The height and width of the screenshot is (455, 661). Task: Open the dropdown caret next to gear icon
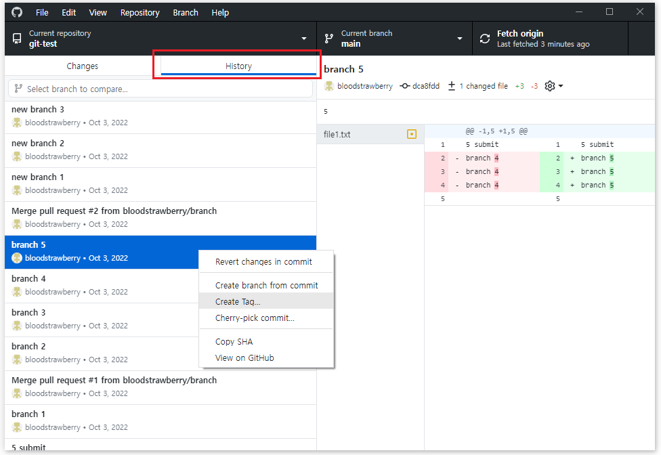pos(561,86)
